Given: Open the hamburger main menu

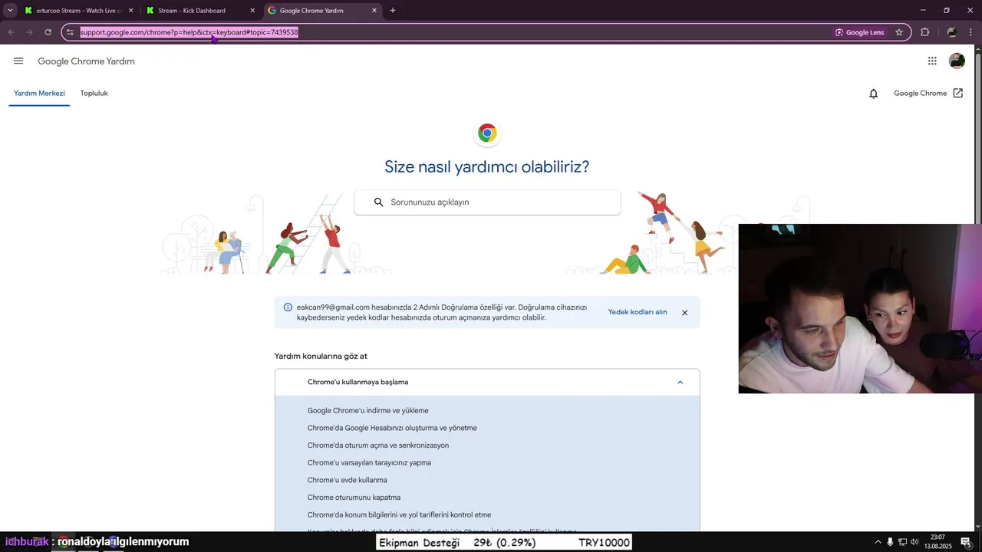Looking at the screenshot, I should click(18, 61).
